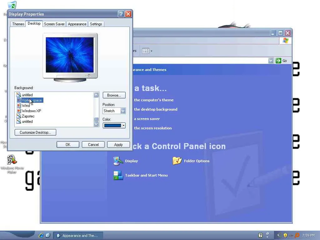Click Appearance and Themes taskbar button
The image size is (320, 240).
(78, 236)
